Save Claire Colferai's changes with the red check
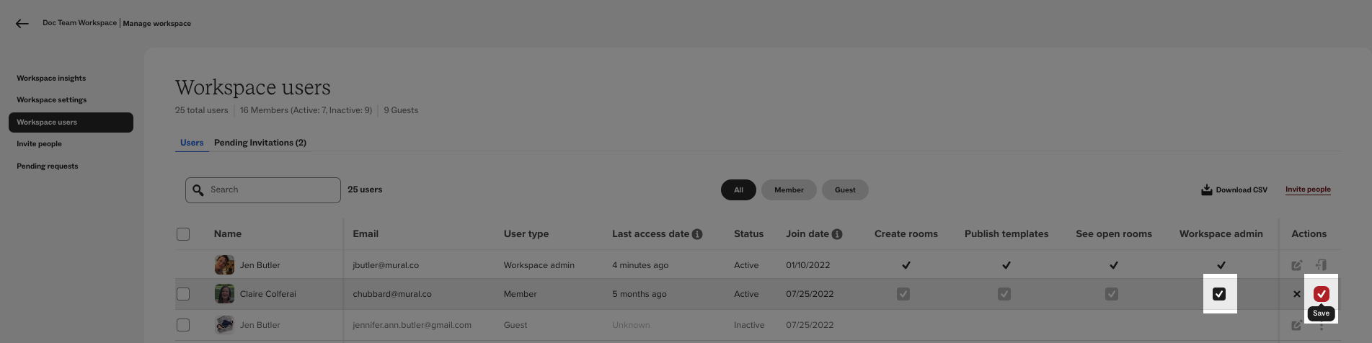The width and height of the screenshot is (1372, 343). 1322,294
